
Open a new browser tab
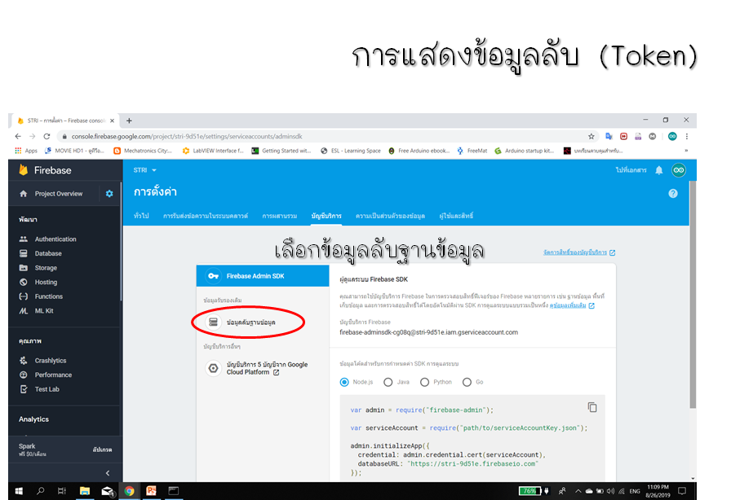129,121
